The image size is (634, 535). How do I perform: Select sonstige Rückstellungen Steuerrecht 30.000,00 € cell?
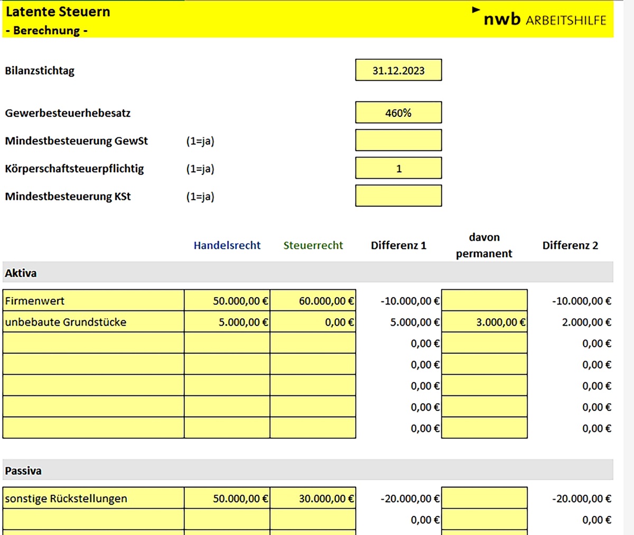(313, 499)
